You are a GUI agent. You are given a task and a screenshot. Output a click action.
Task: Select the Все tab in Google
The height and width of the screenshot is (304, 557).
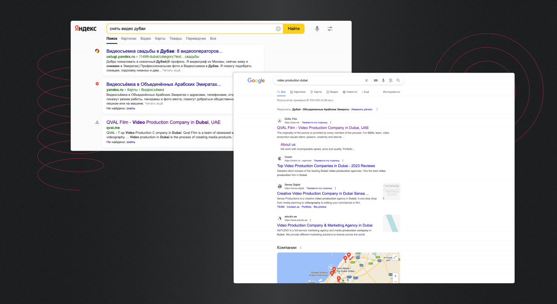[281, 92]
